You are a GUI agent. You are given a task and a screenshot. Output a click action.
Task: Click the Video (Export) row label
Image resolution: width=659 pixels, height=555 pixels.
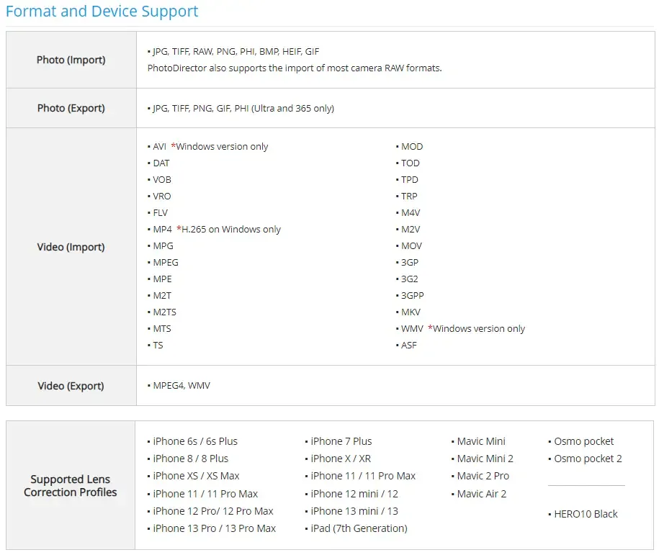[71, 386]
